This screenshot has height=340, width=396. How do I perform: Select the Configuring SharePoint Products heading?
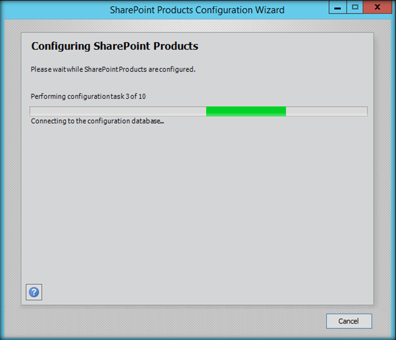click(114, 46)
